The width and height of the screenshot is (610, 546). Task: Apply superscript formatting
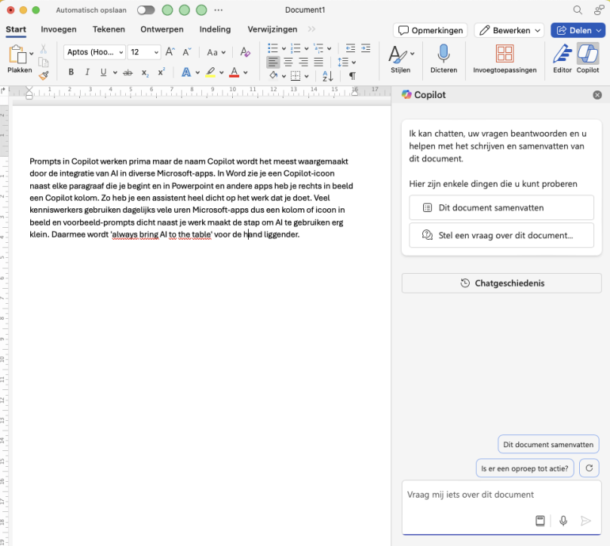(x=161, y=72)
